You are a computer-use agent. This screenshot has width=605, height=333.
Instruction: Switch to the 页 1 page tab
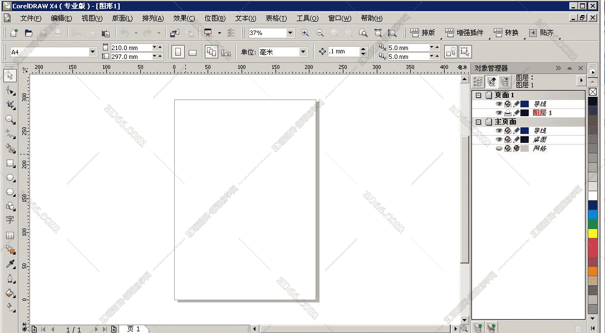point(134,329)
